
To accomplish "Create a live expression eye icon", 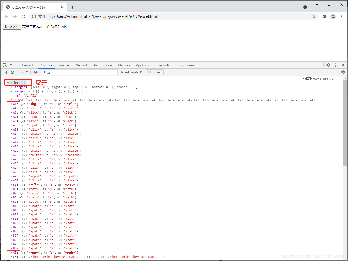I will point(35,72).
